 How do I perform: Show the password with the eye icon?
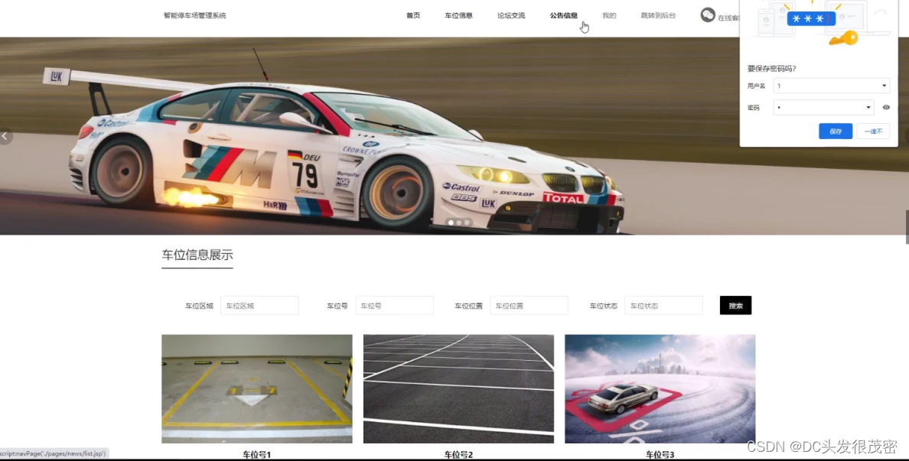pos(886,107)
